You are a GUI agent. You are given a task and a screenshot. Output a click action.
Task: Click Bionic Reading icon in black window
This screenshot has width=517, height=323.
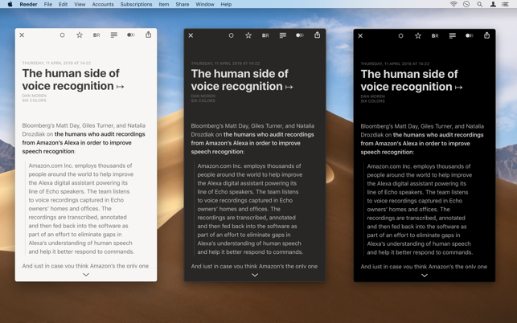click(x=435, y=35)
